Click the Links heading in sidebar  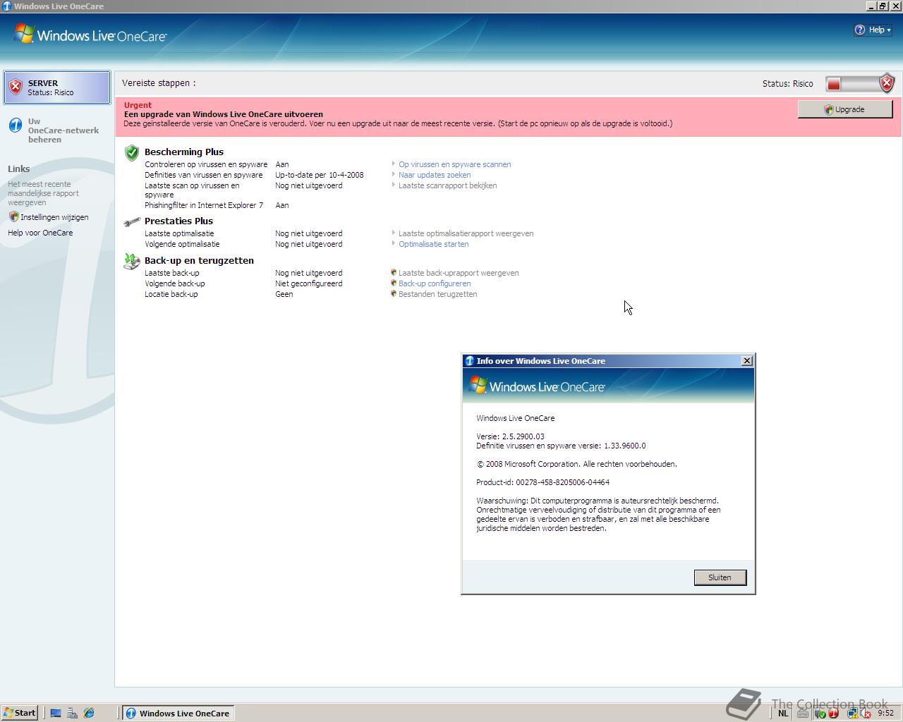(19, 169)
